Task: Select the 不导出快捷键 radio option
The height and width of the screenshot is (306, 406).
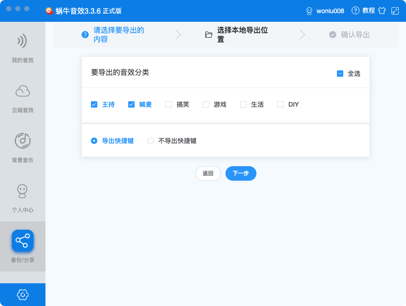Action: point(150,141)
